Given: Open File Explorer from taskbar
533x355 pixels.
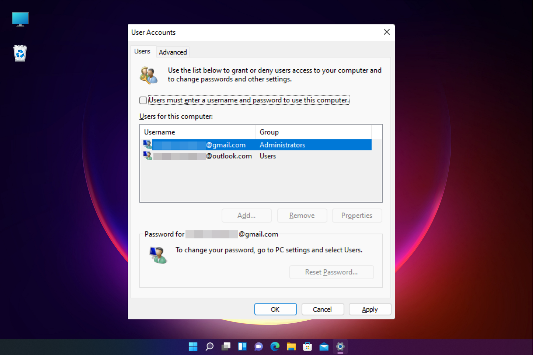Looking at the screenshot, I should coord(291,346).
